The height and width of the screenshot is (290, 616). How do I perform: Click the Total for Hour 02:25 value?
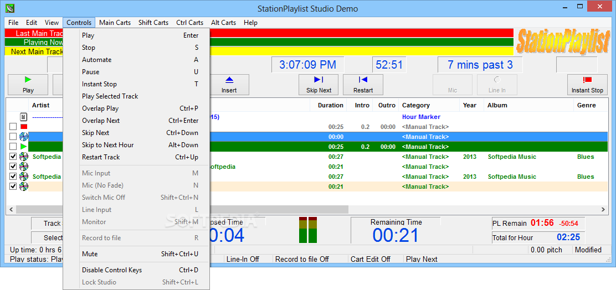[568, 237]
